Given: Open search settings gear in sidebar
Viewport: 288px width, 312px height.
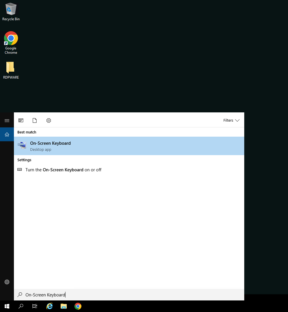Looking at the screenshot, I should [x=7, y=282].
